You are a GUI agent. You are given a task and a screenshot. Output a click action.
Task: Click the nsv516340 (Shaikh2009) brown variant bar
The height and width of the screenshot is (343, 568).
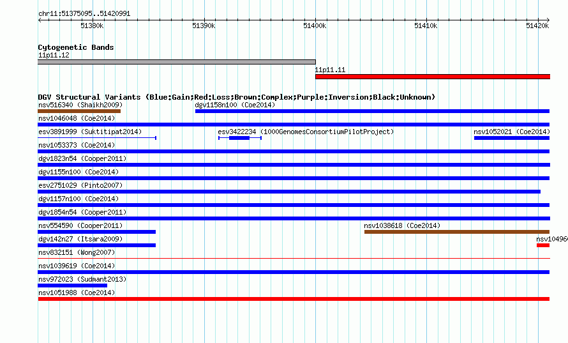79,111
